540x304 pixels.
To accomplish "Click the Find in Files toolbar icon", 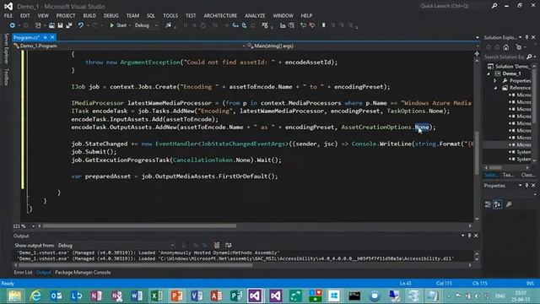I will 168,25.
